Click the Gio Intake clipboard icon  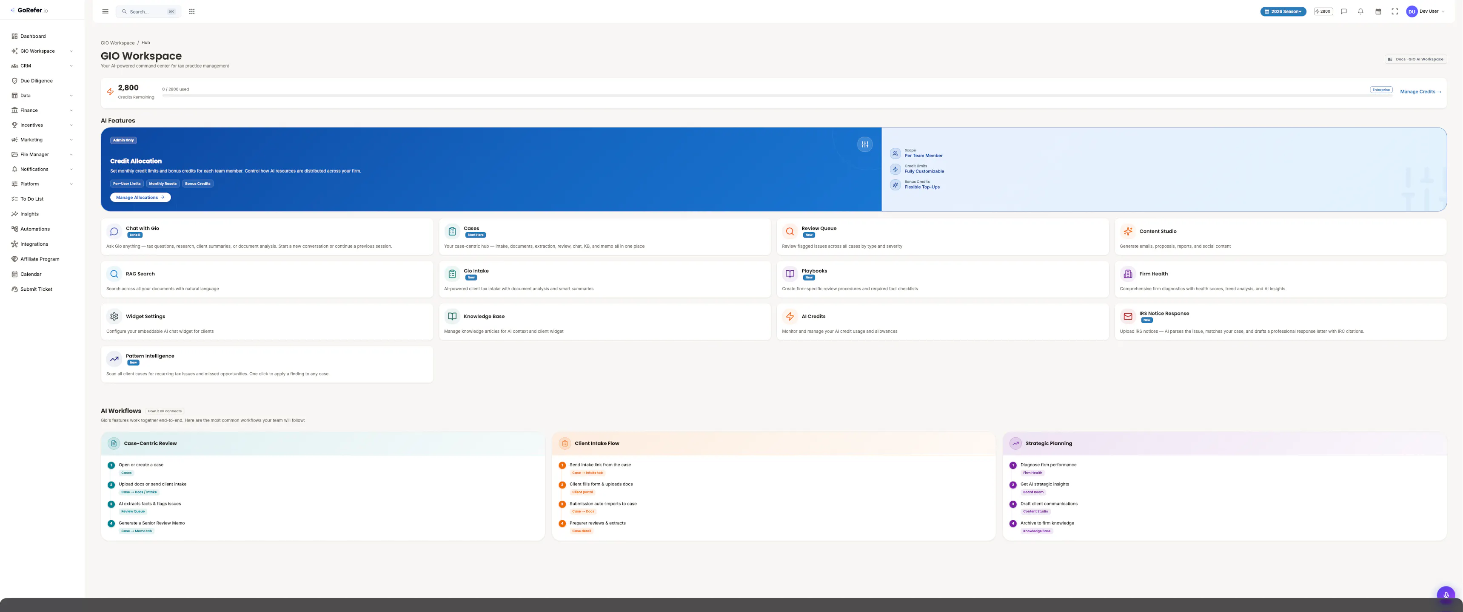[x=452, y=274]
